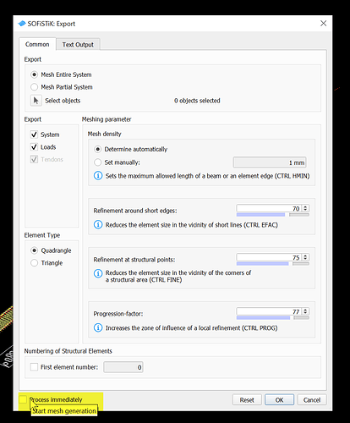Image resolution: width=350 pixels, height=423 pixels.
Task: Click the manual mesh density 1 mm field
Action: pos(270,162)
